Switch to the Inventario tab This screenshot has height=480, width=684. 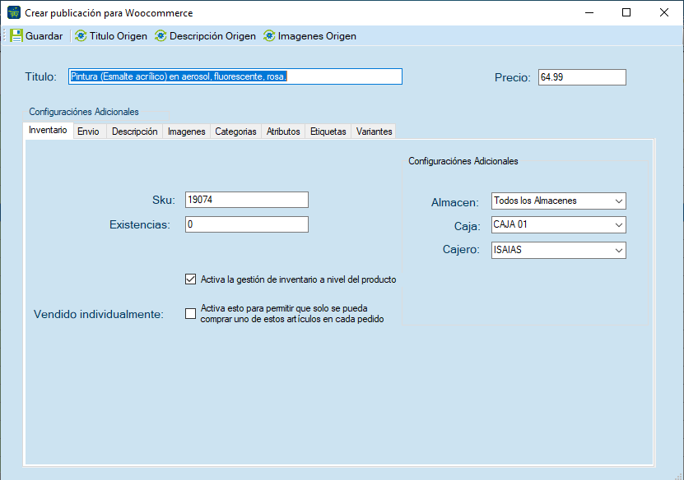point(48,130)
